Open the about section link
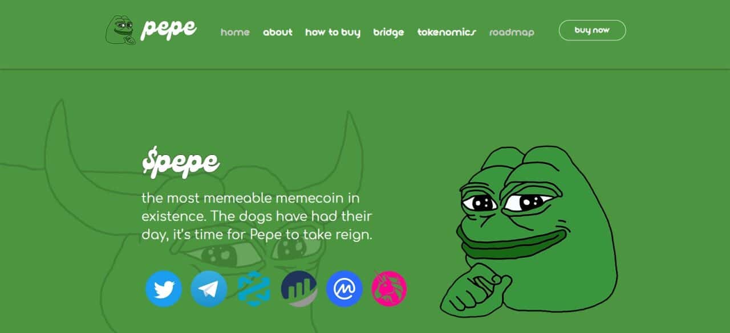Viewport: 730px width, 333px height. (x=278, y=32)
